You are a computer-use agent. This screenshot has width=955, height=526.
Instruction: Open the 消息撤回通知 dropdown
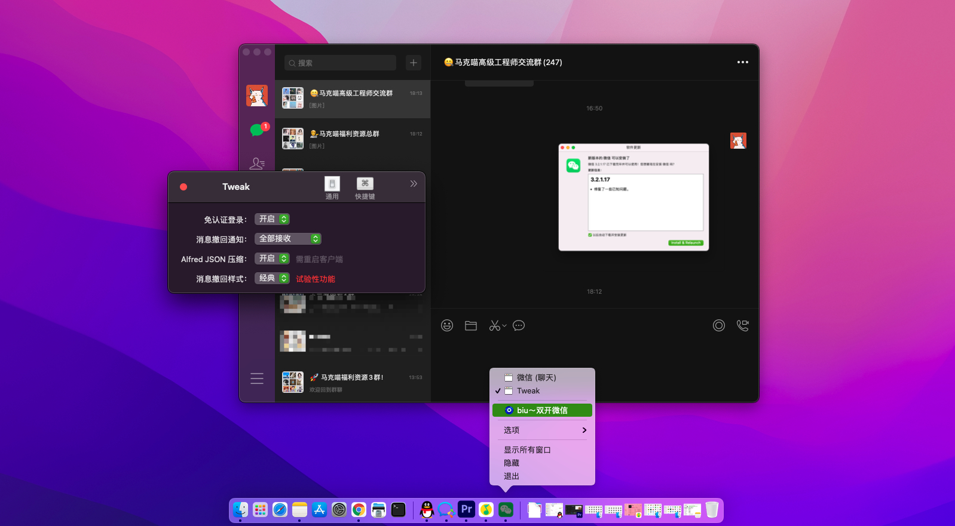[288, 239]
